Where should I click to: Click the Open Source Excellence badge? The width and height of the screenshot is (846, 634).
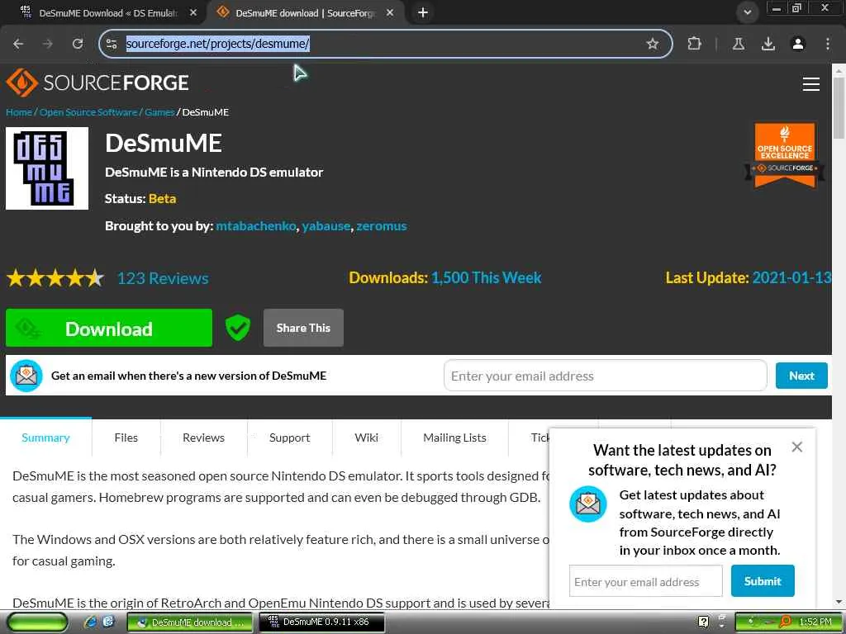(785, 155)
